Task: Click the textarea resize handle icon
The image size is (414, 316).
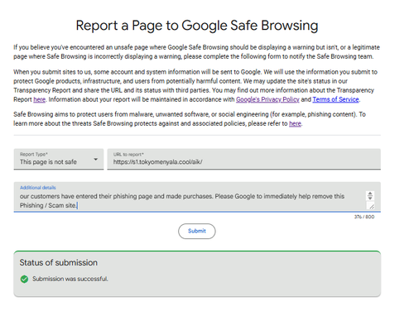Action: pyautogui.click(x=372, y=206)
